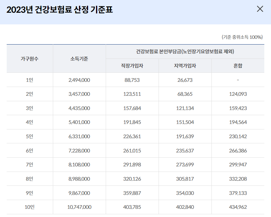Click the 151,504 cell
This screenshot has height=217, width=271.
point(185,122)
